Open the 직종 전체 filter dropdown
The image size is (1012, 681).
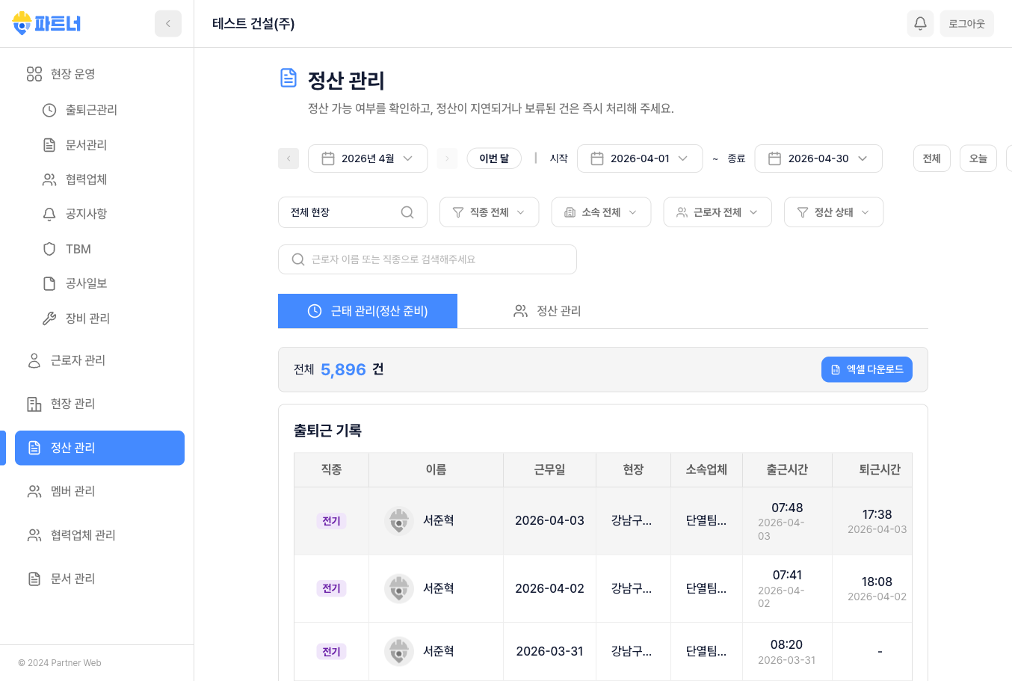pos(489,212)
